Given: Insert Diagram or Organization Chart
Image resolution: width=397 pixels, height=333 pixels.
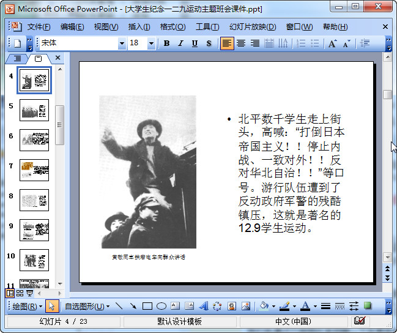Looking at the screenshot, I should (x=217, y=306).
